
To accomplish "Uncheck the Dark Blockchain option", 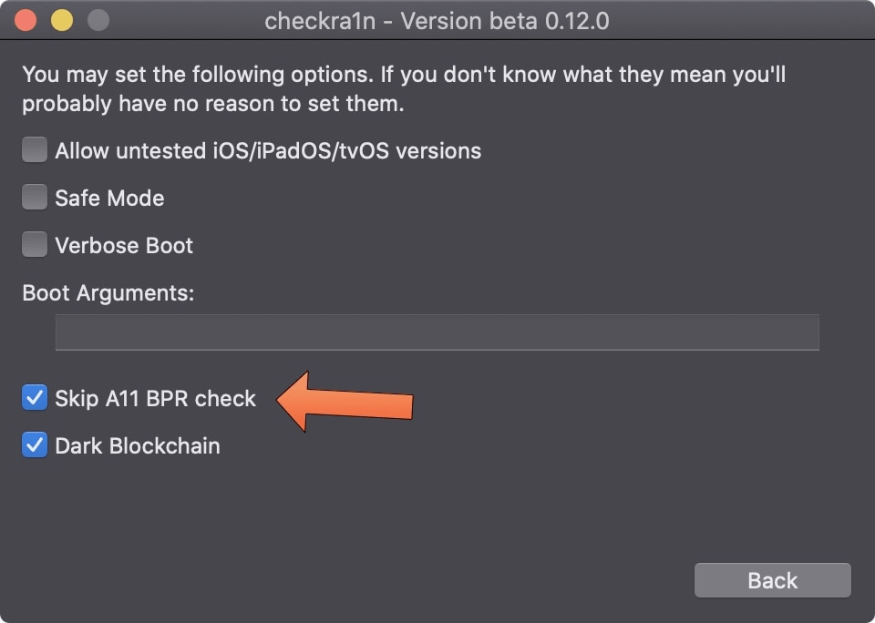I will point(34,445).
